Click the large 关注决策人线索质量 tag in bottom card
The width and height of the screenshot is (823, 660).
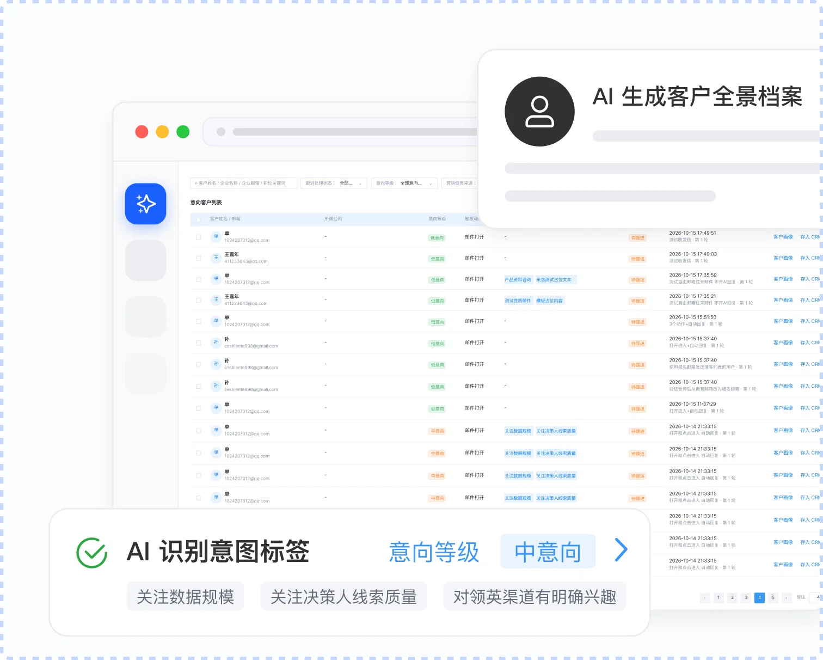[343, 597]
